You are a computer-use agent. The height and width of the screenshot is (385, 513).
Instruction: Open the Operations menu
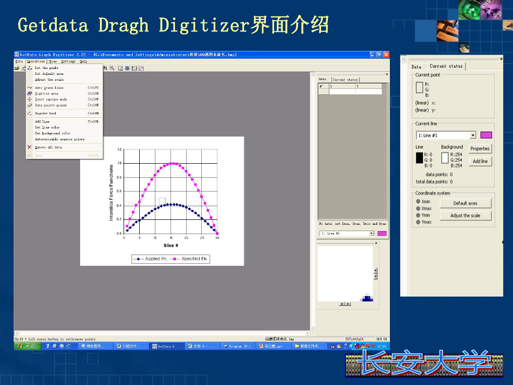36,61
